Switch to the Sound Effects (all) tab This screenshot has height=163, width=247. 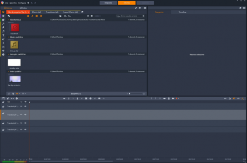pos(70,12)
